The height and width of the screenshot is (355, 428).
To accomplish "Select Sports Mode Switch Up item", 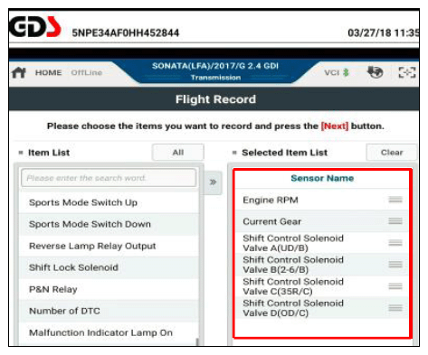I will coord(109,202).
